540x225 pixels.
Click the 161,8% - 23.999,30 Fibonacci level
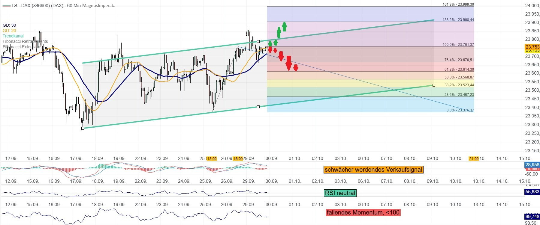pyautogui.click(x=458, y=4)
